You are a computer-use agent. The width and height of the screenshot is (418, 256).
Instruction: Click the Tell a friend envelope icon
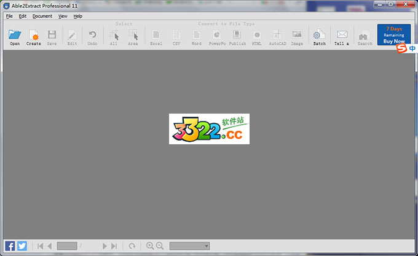(x=342, y=36)
